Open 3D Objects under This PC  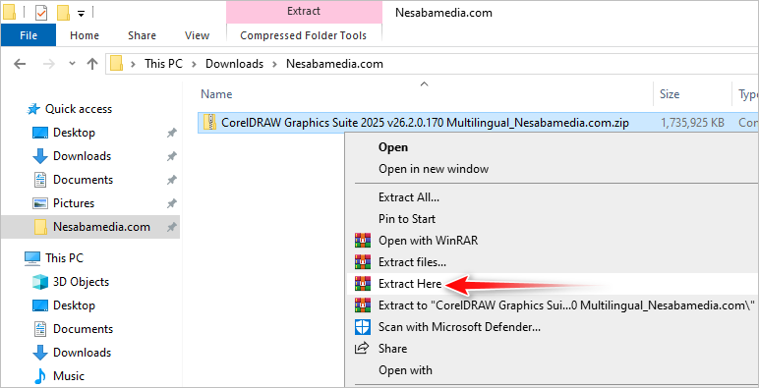click(x=81, y=282)
